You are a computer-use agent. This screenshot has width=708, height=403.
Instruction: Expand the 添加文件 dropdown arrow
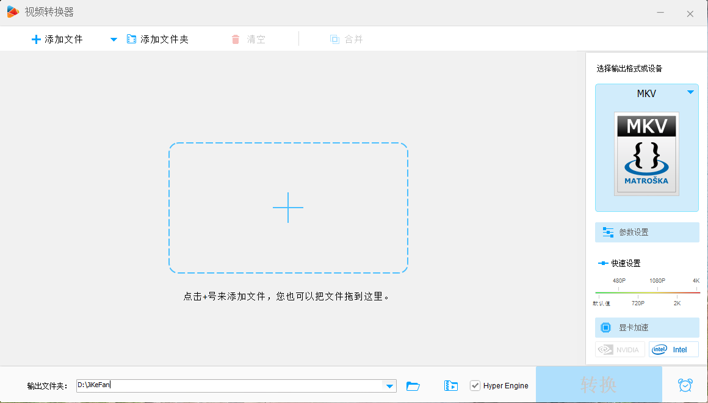coord(113,40)
